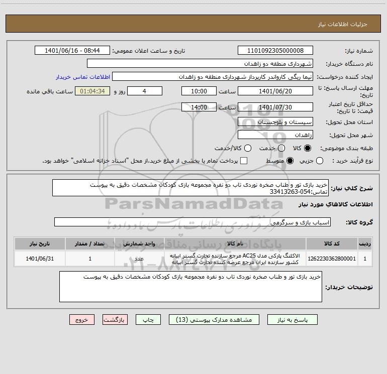Click the price validity date 1401/07/30
Screen dimensions: 387x374
pyautogui.click(x=275, y=107)
